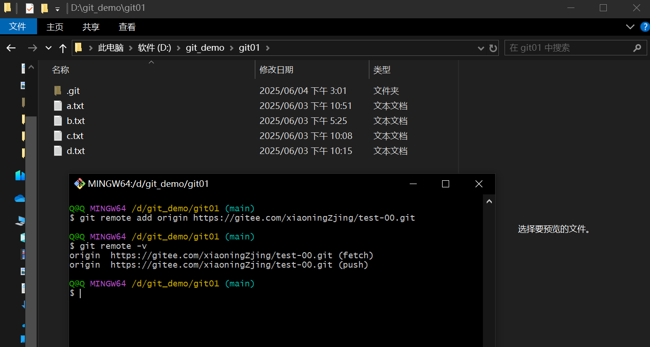The image size is (650, 347).
Task: Expand the chevron after 此电脑
Action: [131, 48]
